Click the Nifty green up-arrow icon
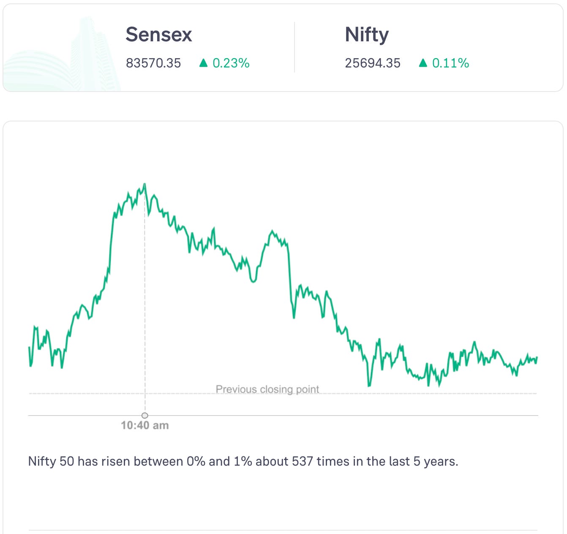 pyautogui.click(x=423, y=63)
